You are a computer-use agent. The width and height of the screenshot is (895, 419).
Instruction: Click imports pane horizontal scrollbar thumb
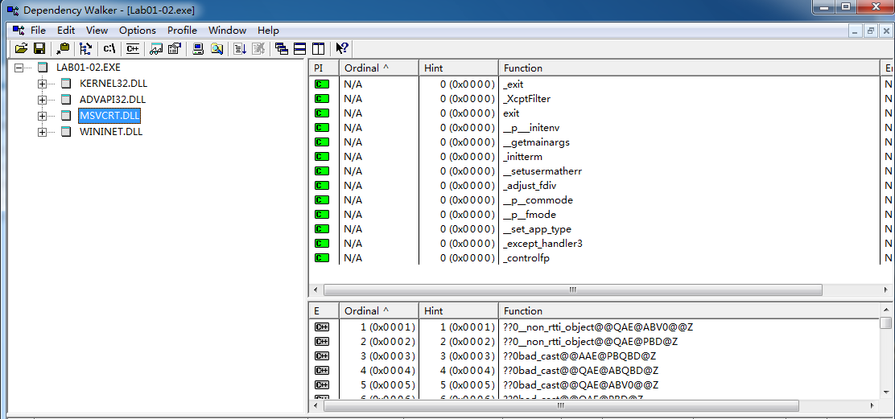tap(573, 290)
